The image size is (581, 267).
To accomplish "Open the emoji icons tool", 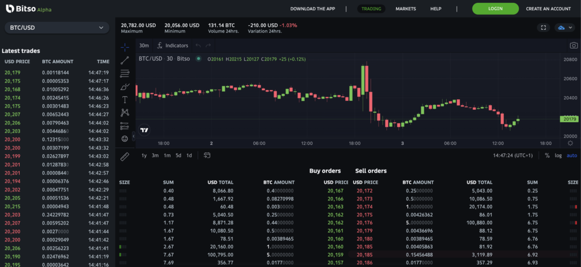I will (x=125, y=139).
